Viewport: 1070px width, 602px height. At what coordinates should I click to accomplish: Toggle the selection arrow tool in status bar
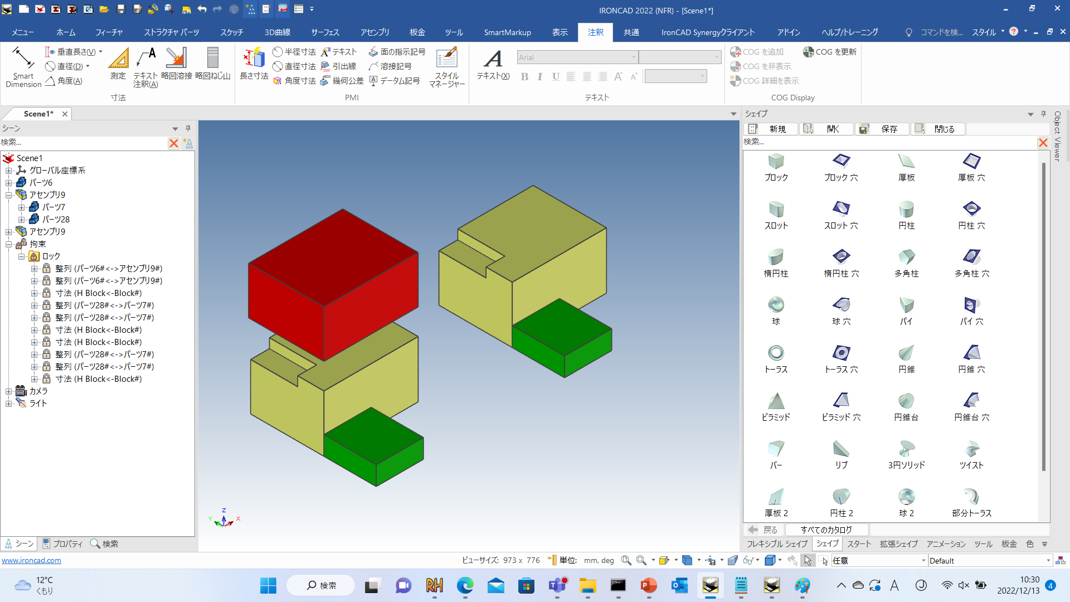[808, 560]
